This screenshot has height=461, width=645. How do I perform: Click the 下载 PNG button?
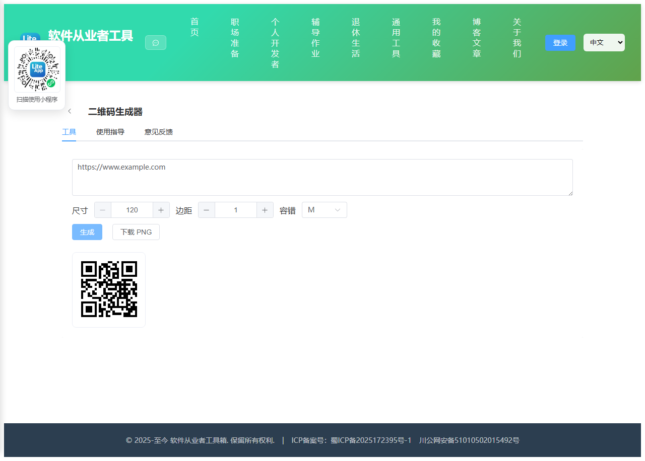[136, 232]
